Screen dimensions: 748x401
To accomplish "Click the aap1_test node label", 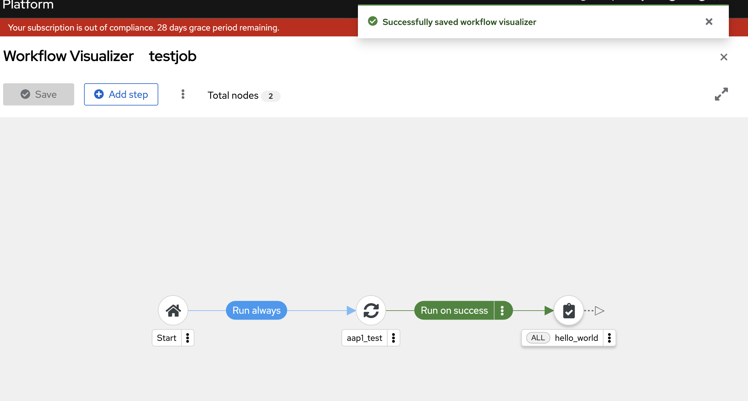I will 364,338.
